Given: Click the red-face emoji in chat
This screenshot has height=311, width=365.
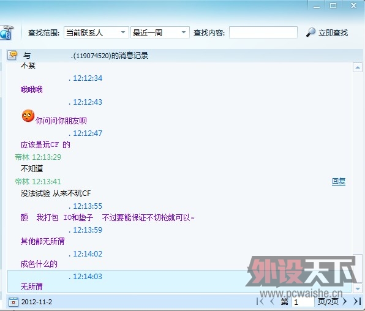Looking at the screenshot, I should [28, 116].
